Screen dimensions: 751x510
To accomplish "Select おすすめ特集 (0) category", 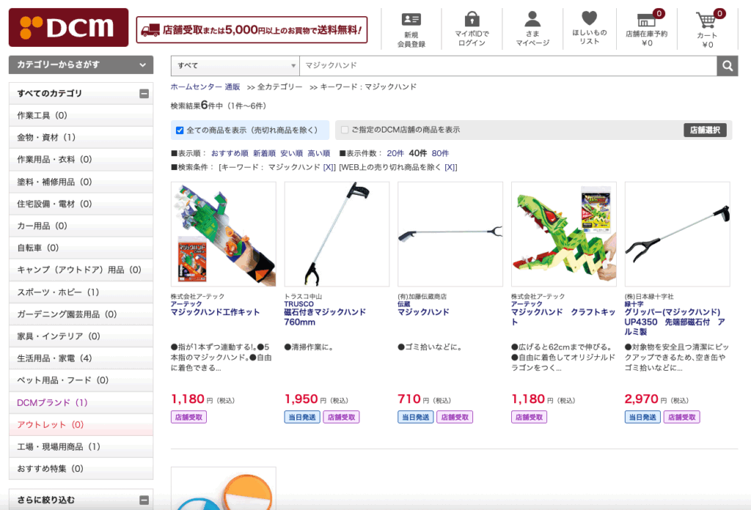I will [x=81, y=468].
